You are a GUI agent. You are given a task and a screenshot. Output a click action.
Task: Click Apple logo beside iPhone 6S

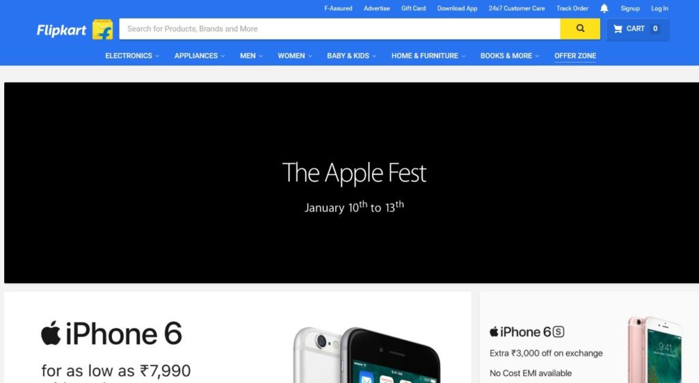(494, 331)
